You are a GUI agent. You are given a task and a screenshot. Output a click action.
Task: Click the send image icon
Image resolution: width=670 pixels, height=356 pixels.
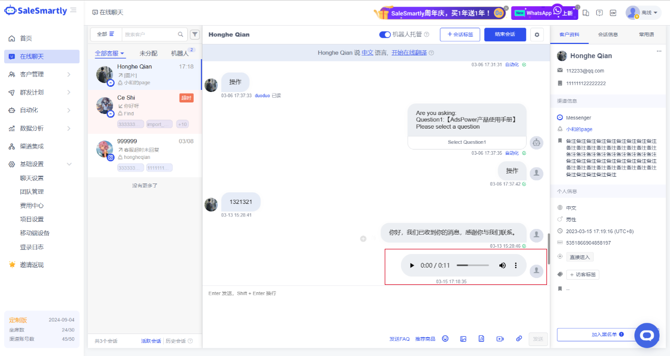463,339
